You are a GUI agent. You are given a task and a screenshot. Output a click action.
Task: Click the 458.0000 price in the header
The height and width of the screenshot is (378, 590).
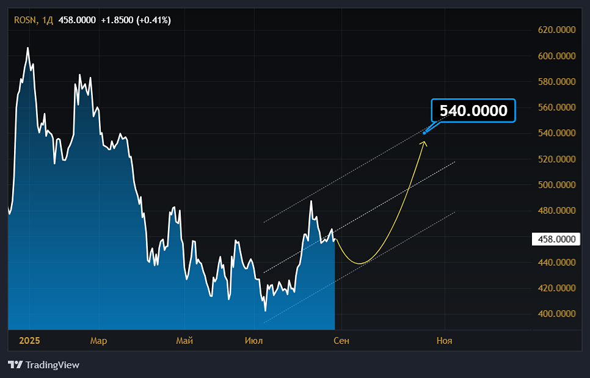(x=77, y=20)
